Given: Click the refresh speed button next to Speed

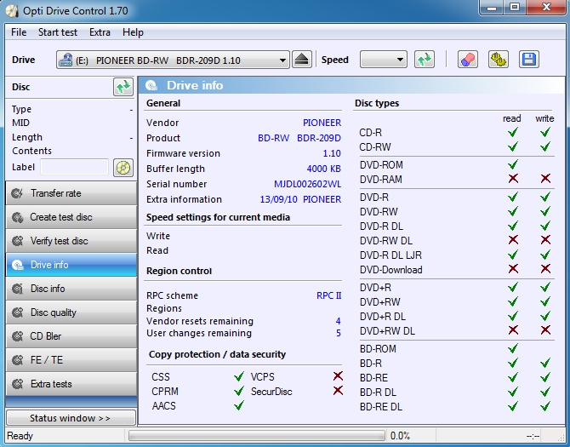Looking at the screenshot, I should 425,60.
